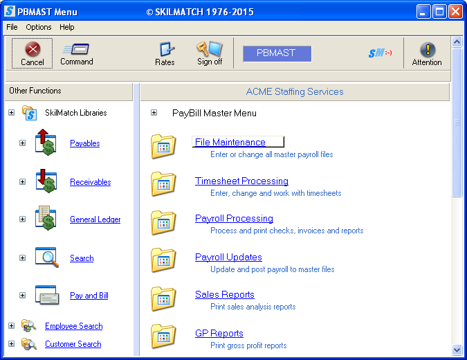Open the File menu
Image resolution: width=467 pixels, height=360 pixels.
pyautogui.click(x=12, y=27)
